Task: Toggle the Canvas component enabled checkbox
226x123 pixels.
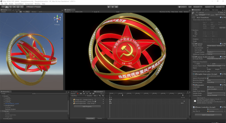Action: pos(196,44)
